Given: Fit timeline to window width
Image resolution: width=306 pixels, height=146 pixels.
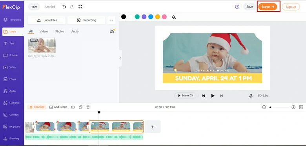Looking at the screenshot, I should [301, 107].
